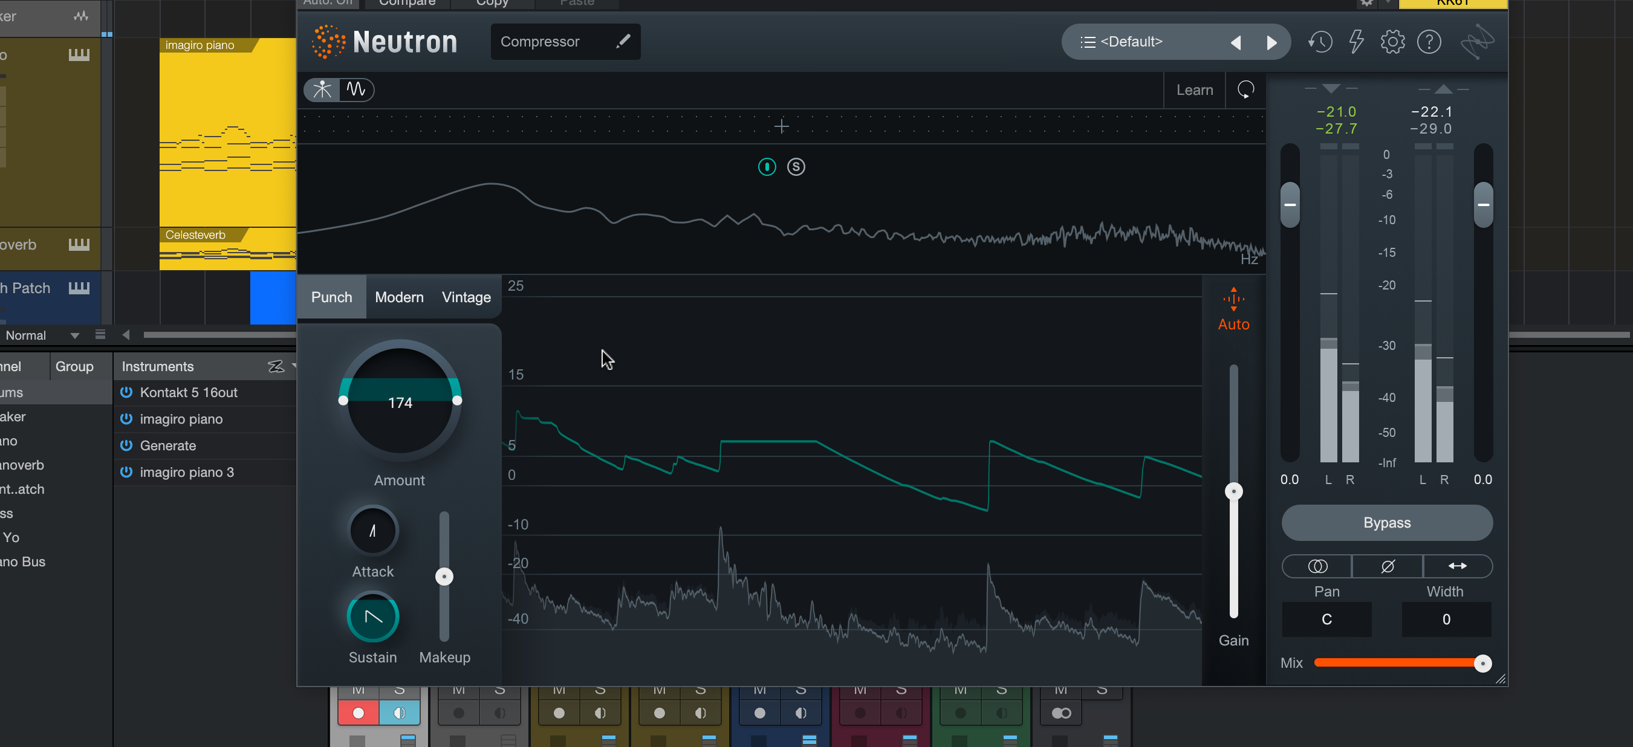The height and width of the screenshot is (747, 1633).
Task: Open Neutron settings gear icon
Action: [1392, 42]
